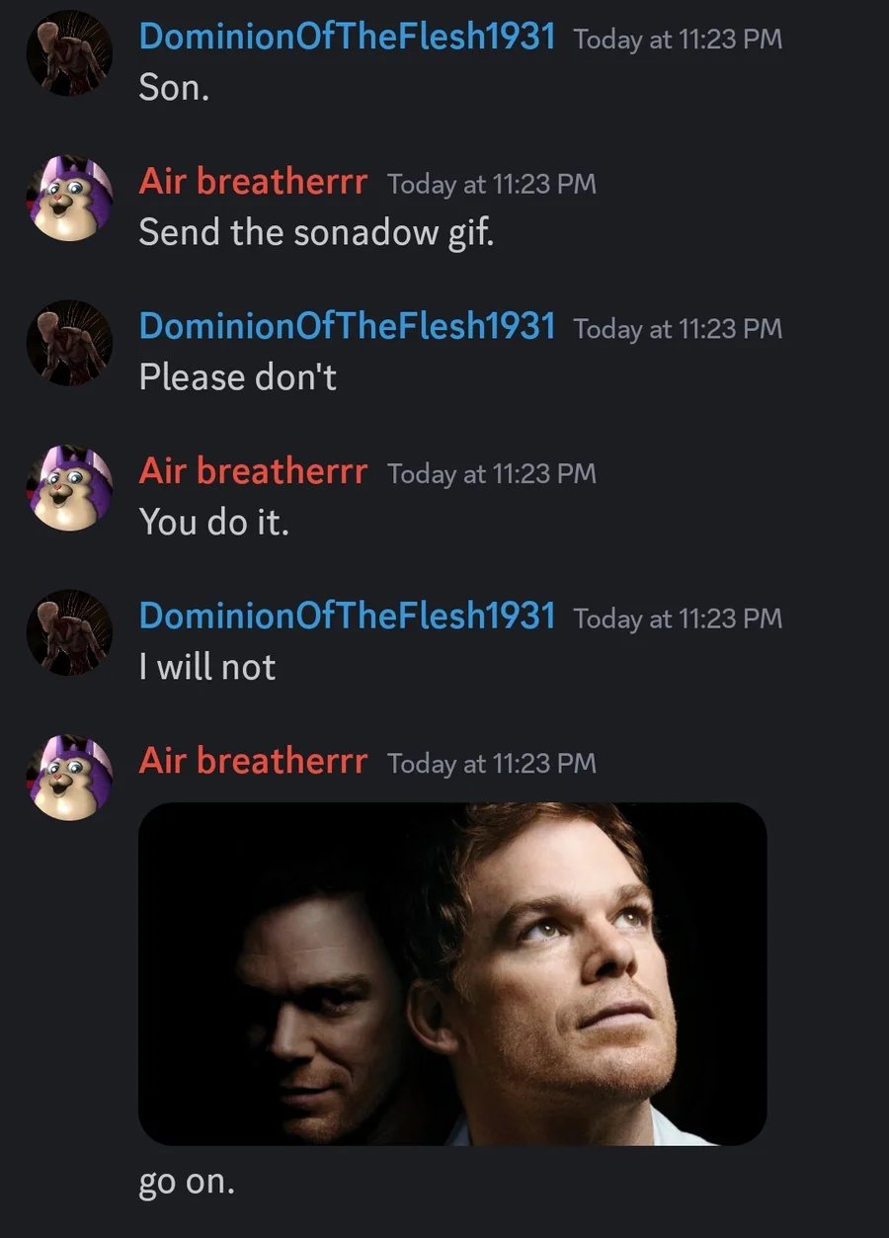889x1238 pixels.
Task: Click DominionOfTheFlesh1931's avatar beside the "Son." message
Action: click(69, 54)
